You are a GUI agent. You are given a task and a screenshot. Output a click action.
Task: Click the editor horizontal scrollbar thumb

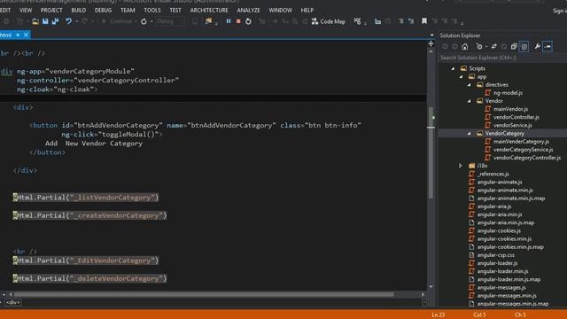pos(204,294)
